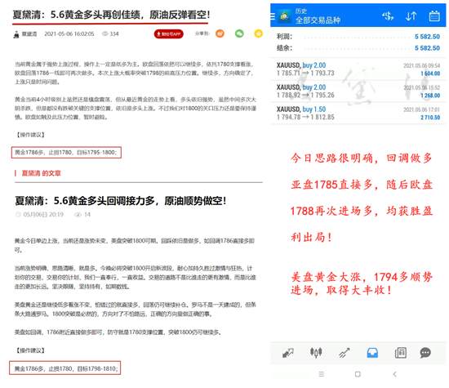
Task: Open XAUUSD buy 1.50 trade at 1794.78
Action: [x=358, y=113]
